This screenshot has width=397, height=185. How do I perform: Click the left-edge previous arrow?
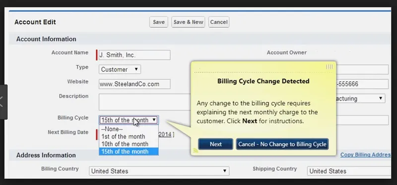(x=2, y=102)
